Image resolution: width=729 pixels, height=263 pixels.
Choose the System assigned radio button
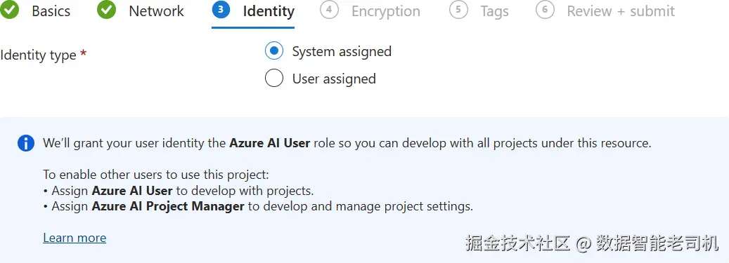coord(274,51)
